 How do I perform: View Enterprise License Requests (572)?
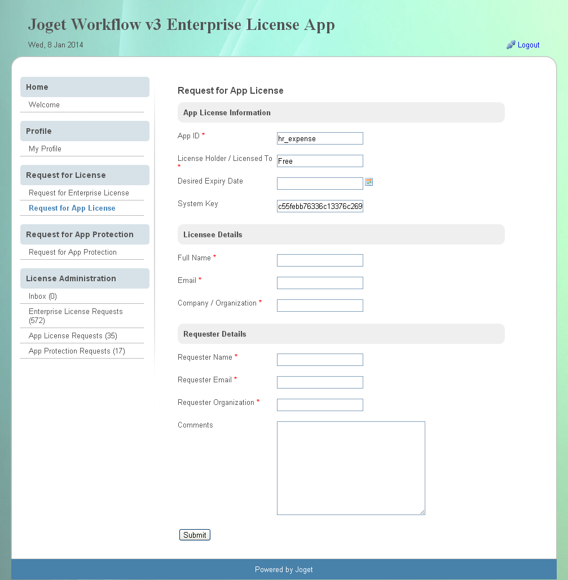76,316
